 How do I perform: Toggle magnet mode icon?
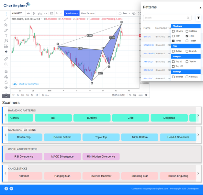6,71
